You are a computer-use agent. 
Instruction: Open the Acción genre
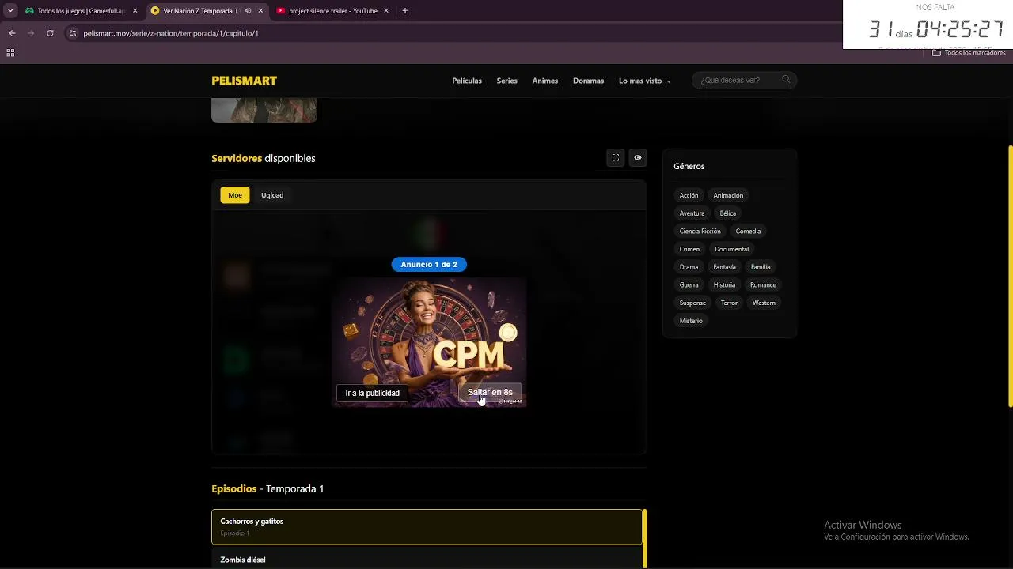(689, 195)
